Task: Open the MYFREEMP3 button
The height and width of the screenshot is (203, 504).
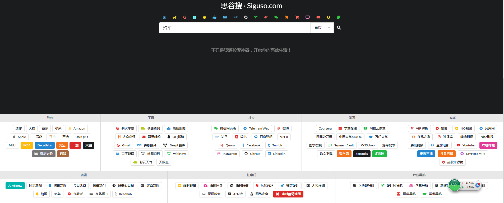Action: coord(473,154)
